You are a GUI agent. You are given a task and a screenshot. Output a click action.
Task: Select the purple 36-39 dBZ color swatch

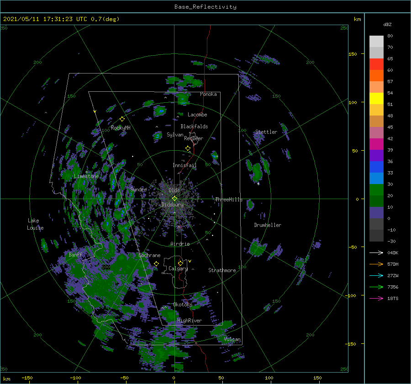coord(376,155)
